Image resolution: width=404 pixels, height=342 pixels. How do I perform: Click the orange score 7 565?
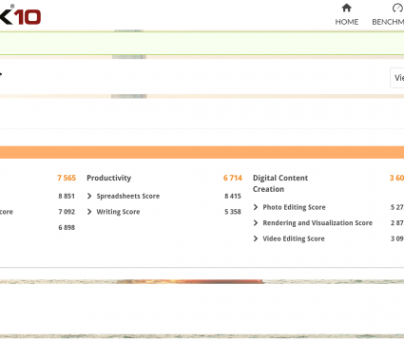pos(67,178)
